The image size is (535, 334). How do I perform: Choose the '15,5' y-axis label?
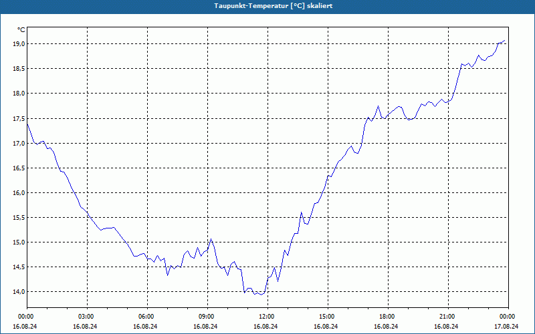coord(18,218)
